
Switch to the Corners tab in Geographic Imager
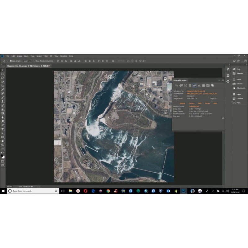tap(192, 103)
